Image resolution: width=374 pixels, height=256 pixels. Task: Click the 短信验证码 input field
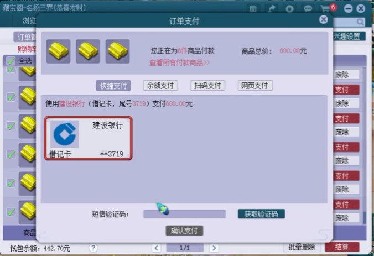point(184,214)
